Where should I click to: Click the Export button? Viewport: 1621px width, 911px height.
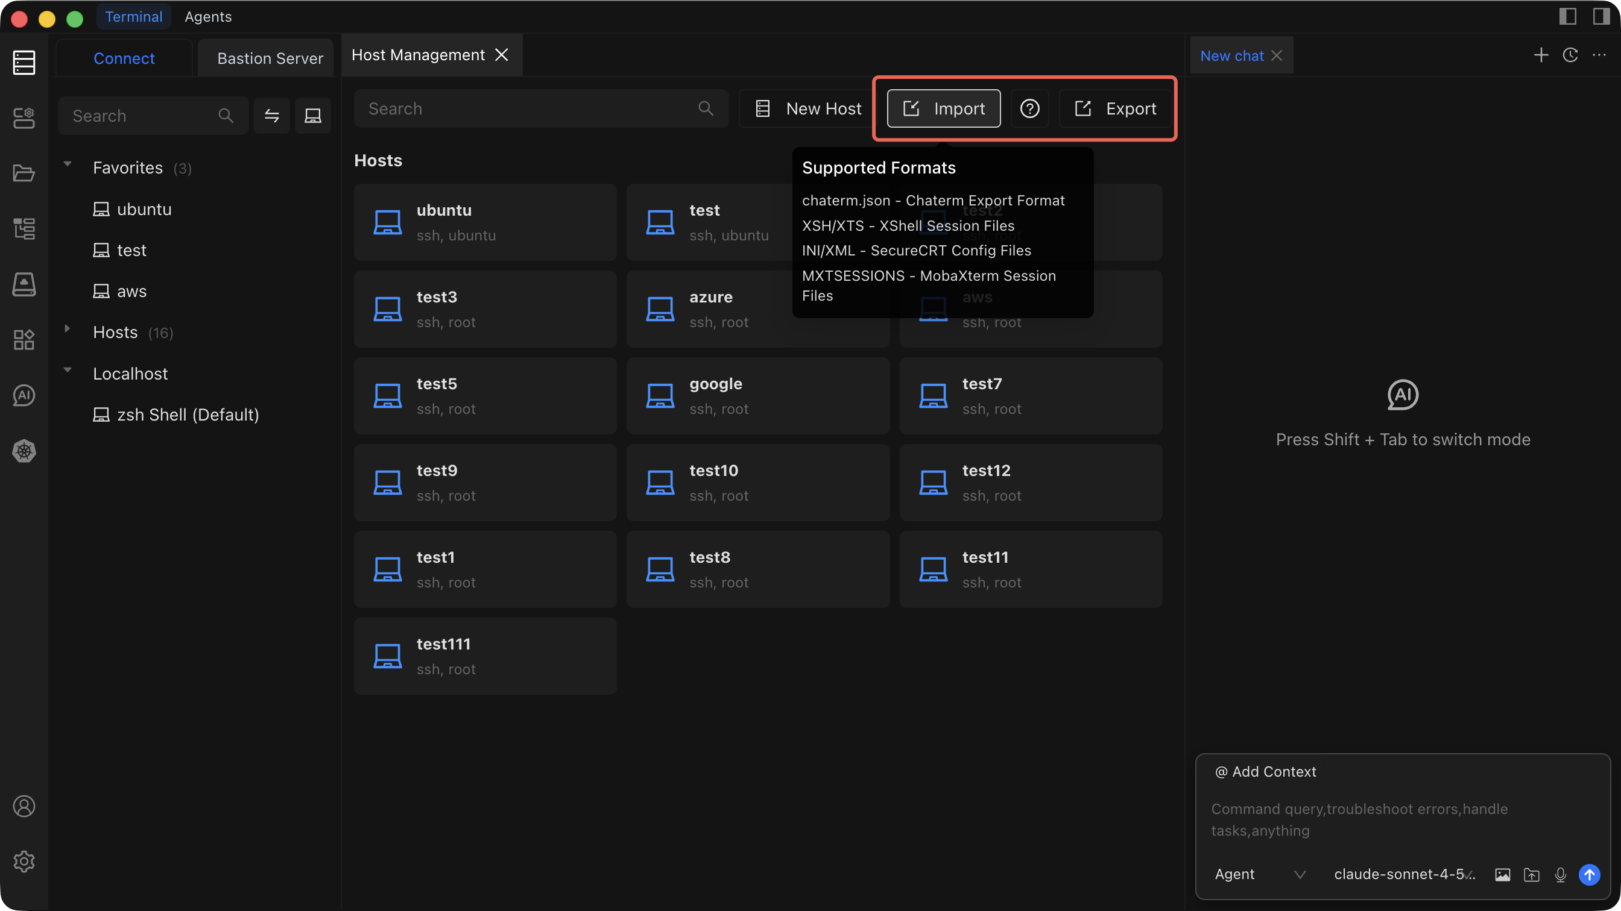coord(1116,109)
